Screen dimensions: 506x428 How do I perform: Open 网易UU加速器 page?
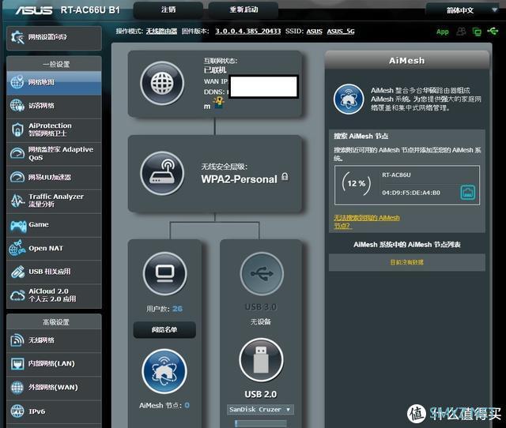tap(54, 177)
